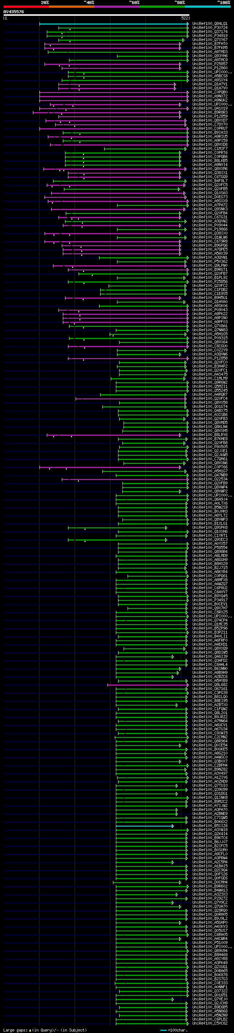The height and width of the screenshot is (1033, 234).
Task: Click the UniRef100_C6PLB2 label
Action: (210, 1019)
